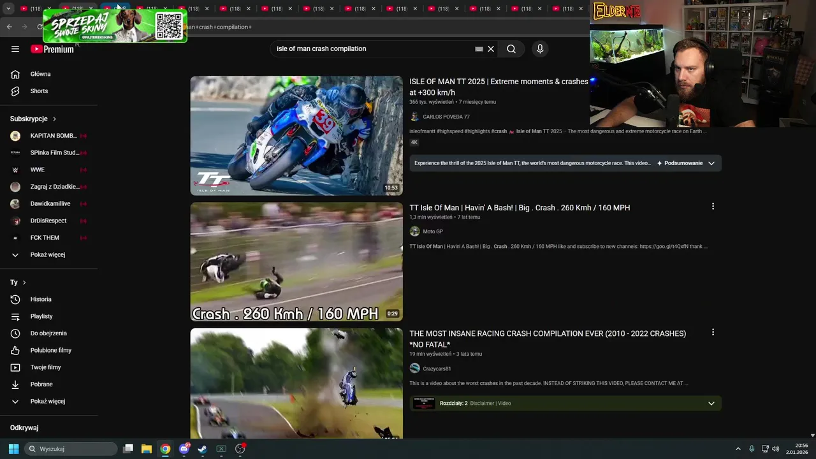Expand the Rozdziały: 2 chapters chevron
This screenshot has width=816, height=459.
711,403
